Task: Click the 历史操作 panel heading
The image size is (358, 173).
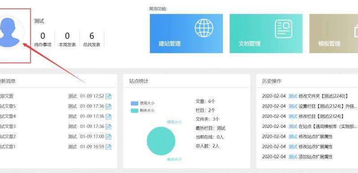Action: click(272, 81)
